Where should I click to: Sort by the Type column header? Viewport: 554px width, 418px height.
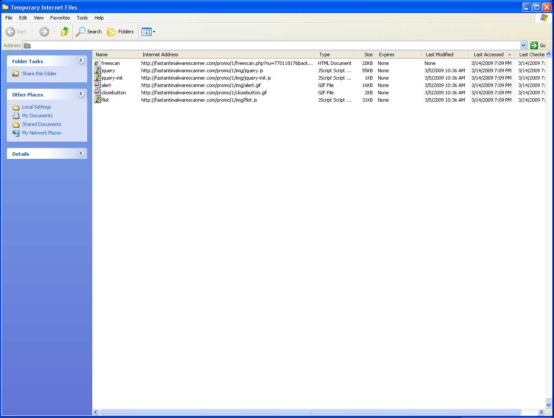point(335,55)
